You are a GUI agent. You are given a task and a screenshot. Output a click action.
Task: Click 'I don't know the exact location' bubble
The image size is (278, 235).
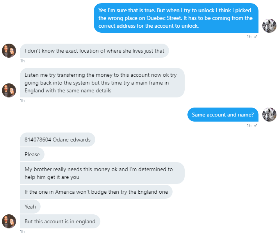click(94, 51)
